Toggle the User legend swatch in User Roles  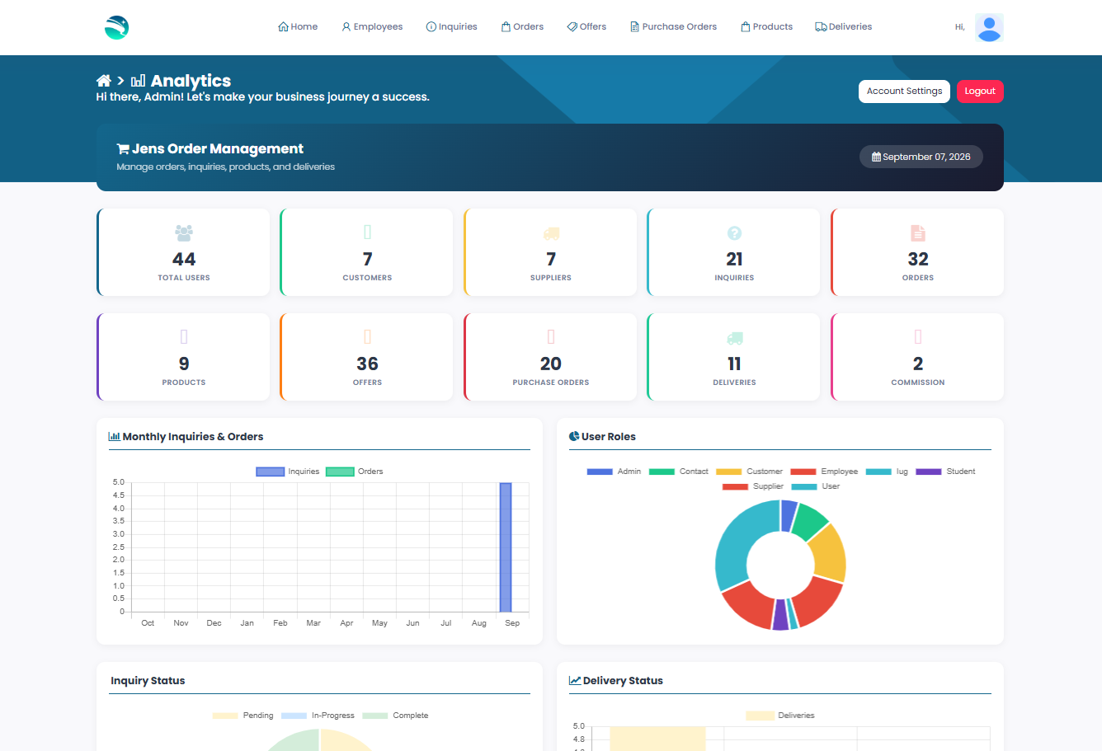tap(804, 486)
